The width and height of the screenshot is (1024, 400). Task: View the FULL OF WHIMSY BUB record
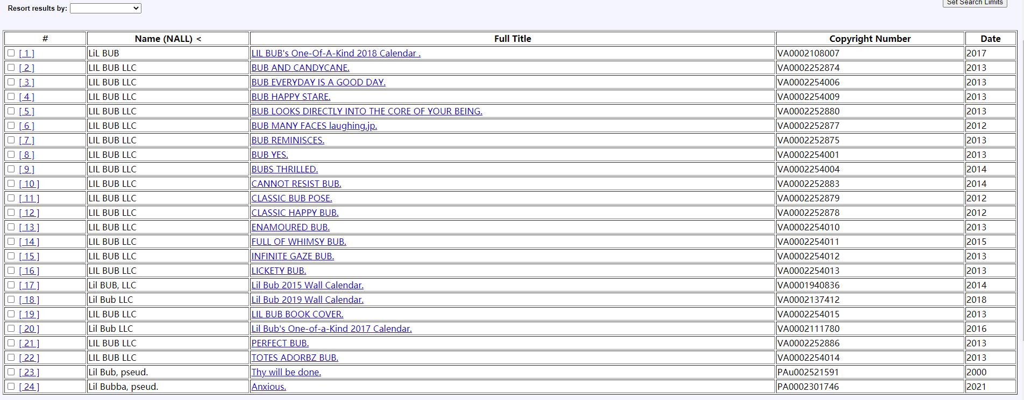(298, 242)
